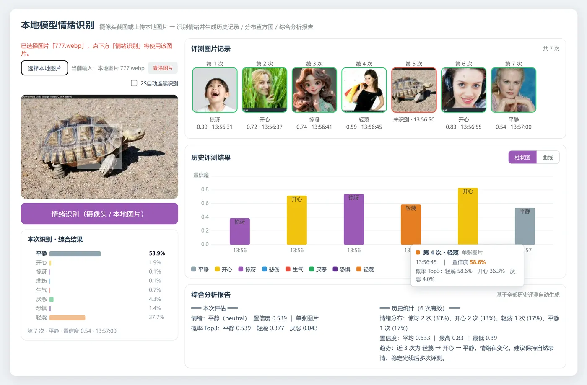Start 情绪识别（摄像头 / 本地图片）
This screenshot has width=587, height=385.
click(x=99, y=214)
